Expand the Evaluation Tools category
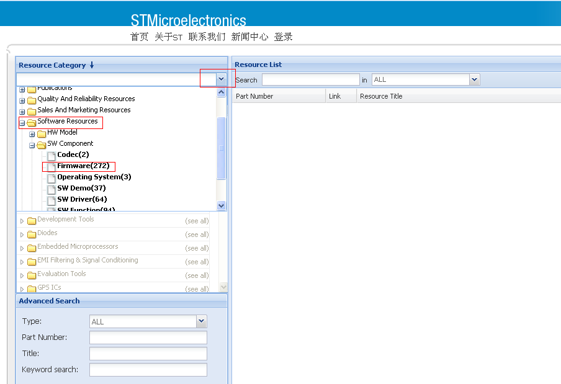This screenshot has height=384, width=561. (x=22, y=275)
